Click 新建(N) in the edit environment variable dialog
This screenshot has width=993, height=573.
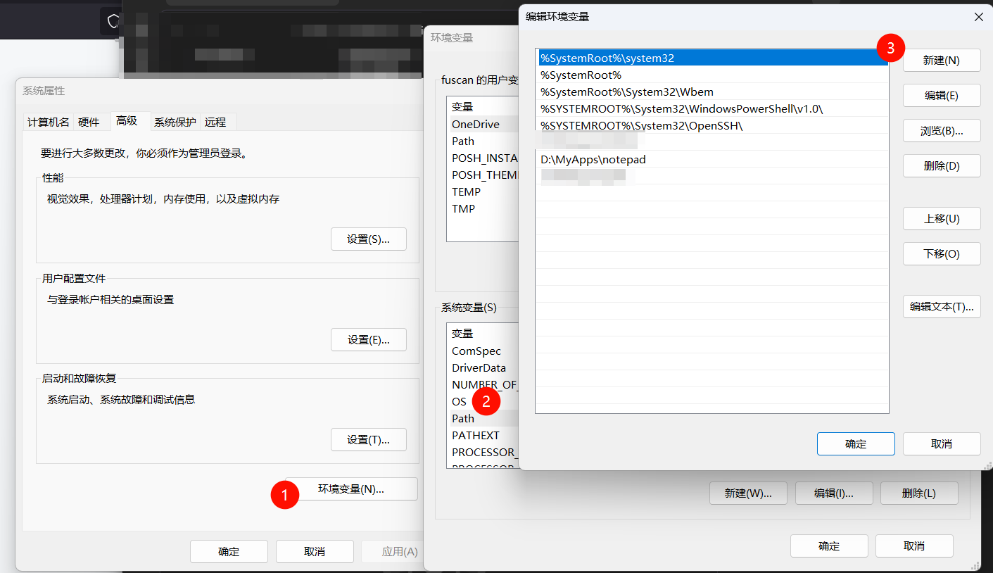tap(941, 61)
